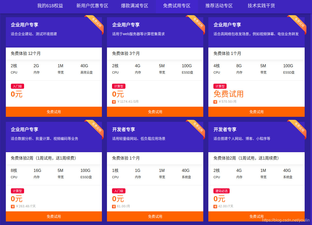Click 免费试用 button on 8核 16G card
Screen dimensions: 312x225
click(54, 216)
